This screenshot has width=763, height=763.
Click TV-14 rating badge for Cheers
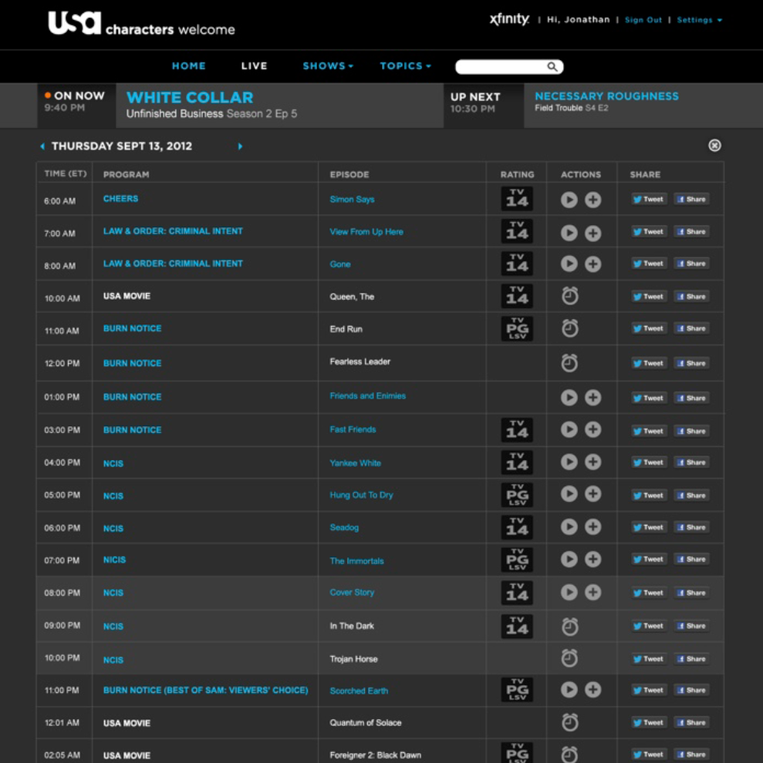(517, 199)
